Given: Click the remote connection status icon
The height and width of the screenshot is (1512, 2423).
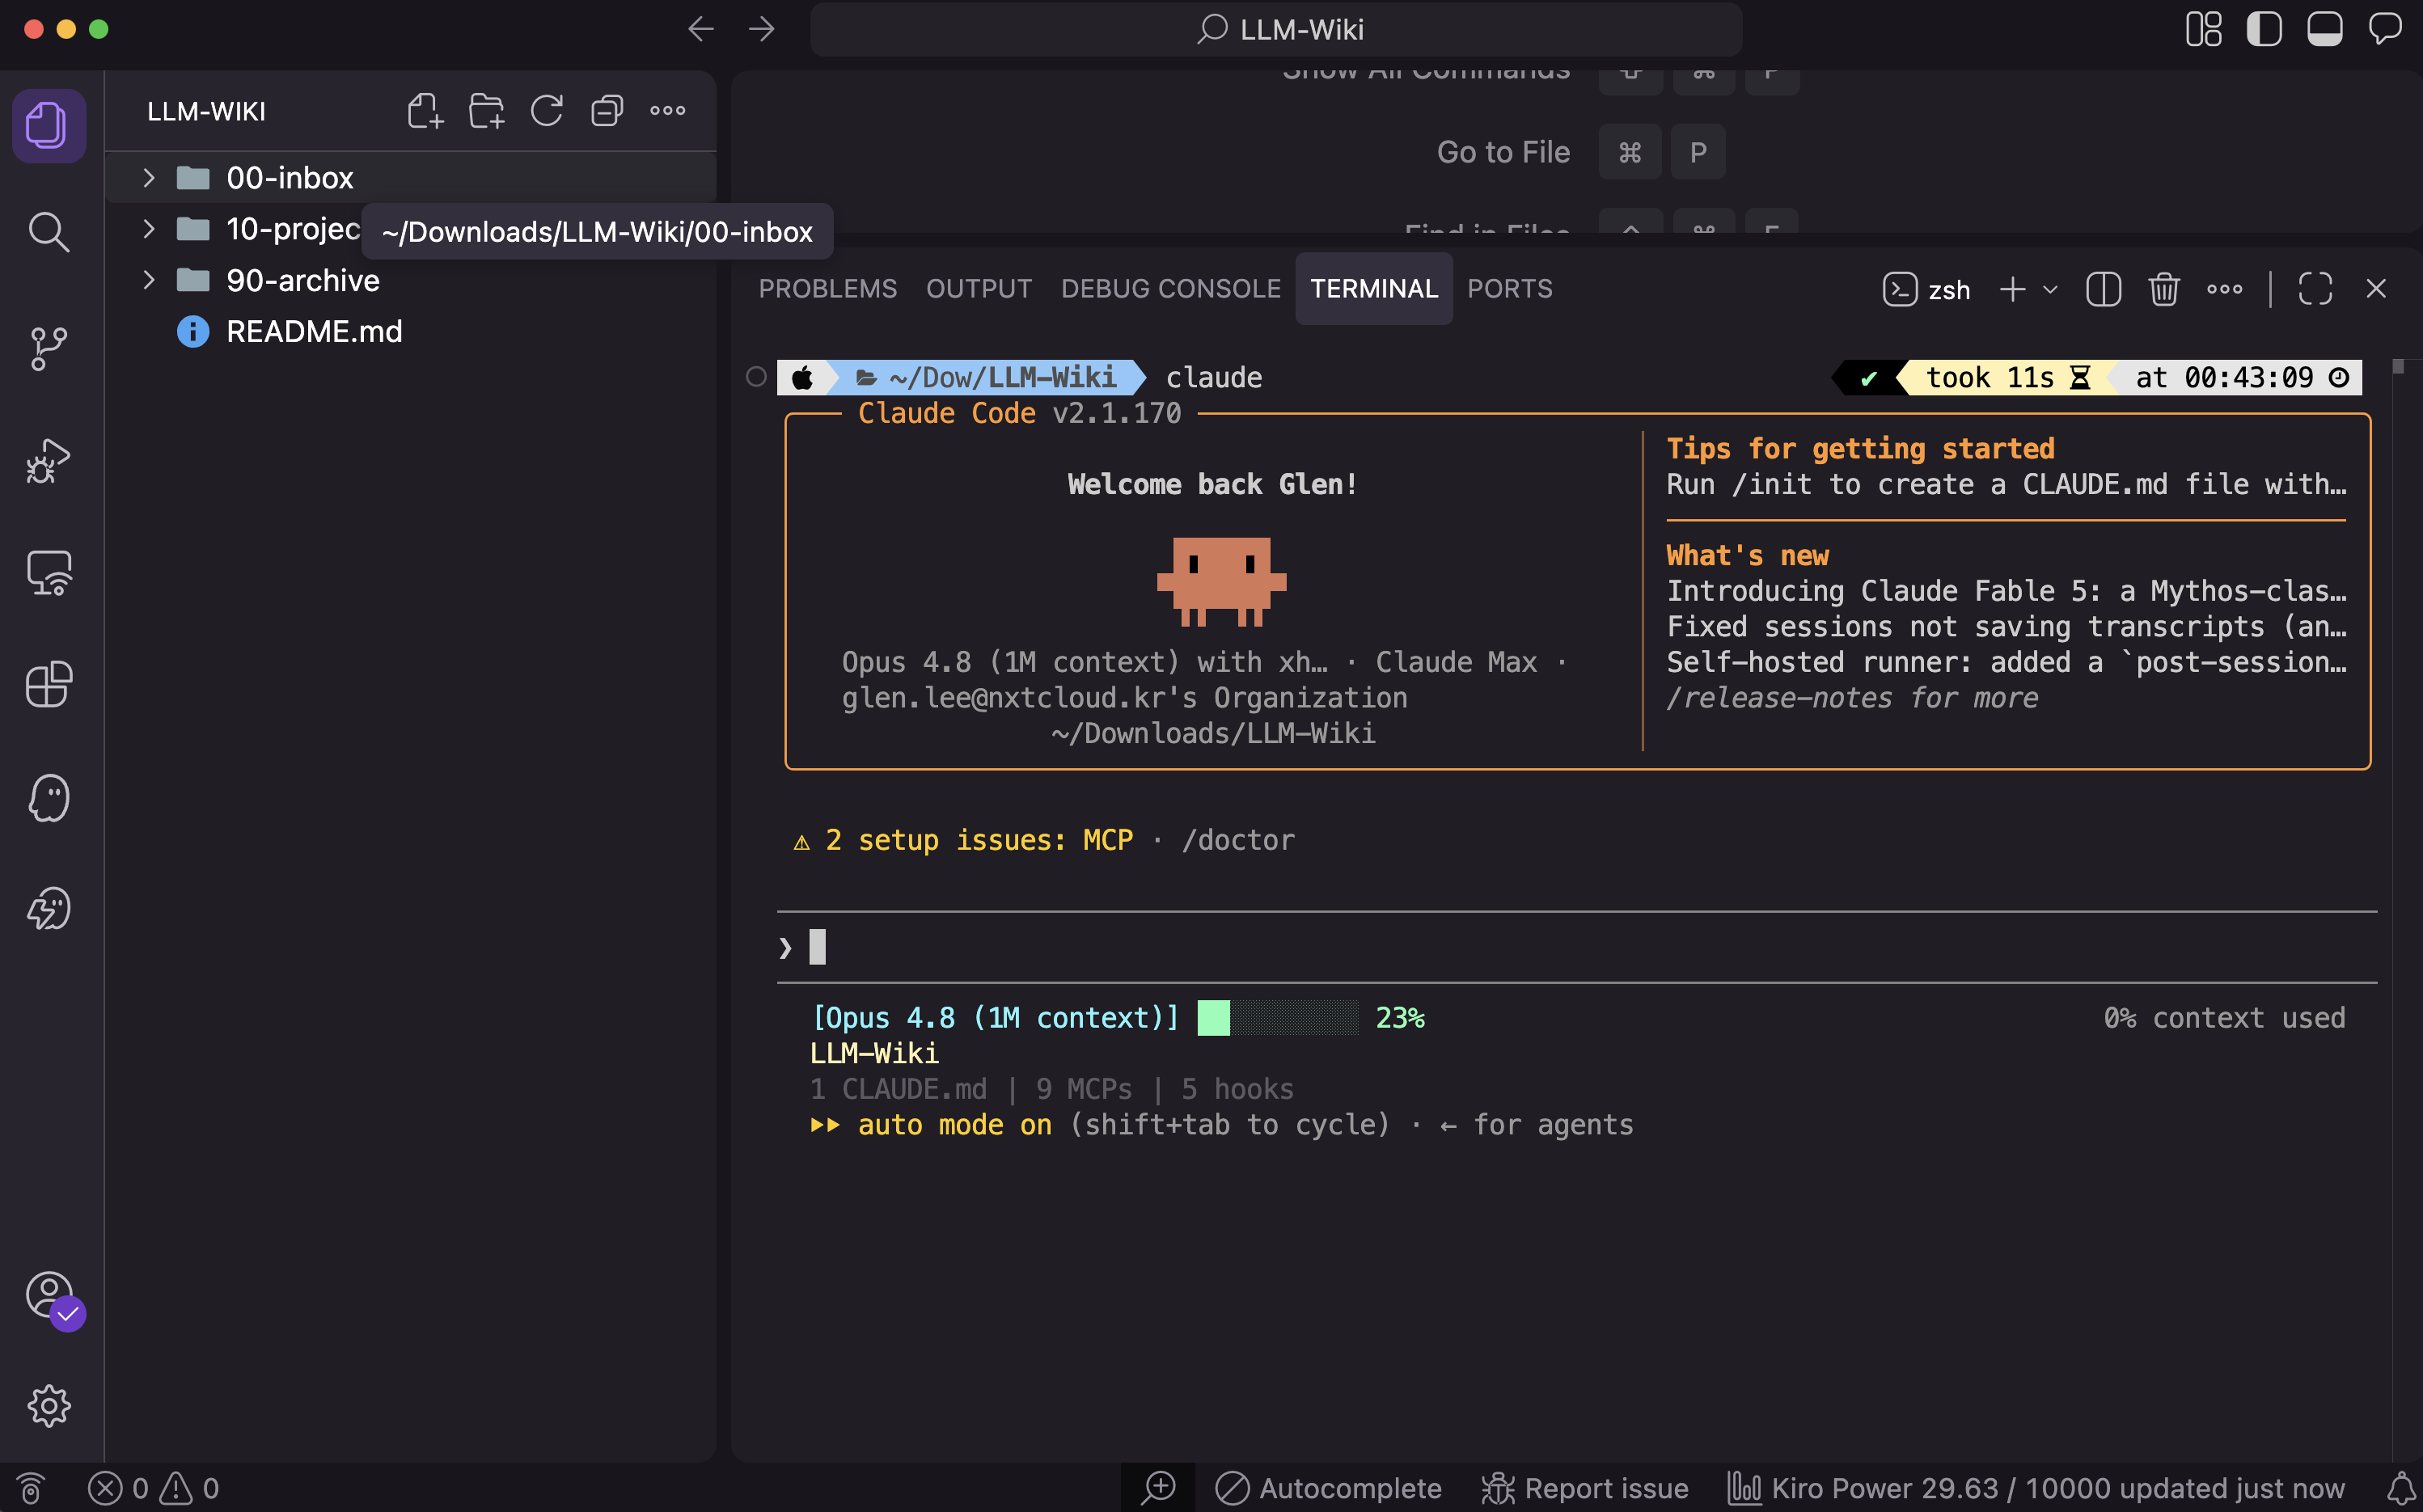Looking at the screenshot, I should pyautogui.click(x=31, y=1488).
